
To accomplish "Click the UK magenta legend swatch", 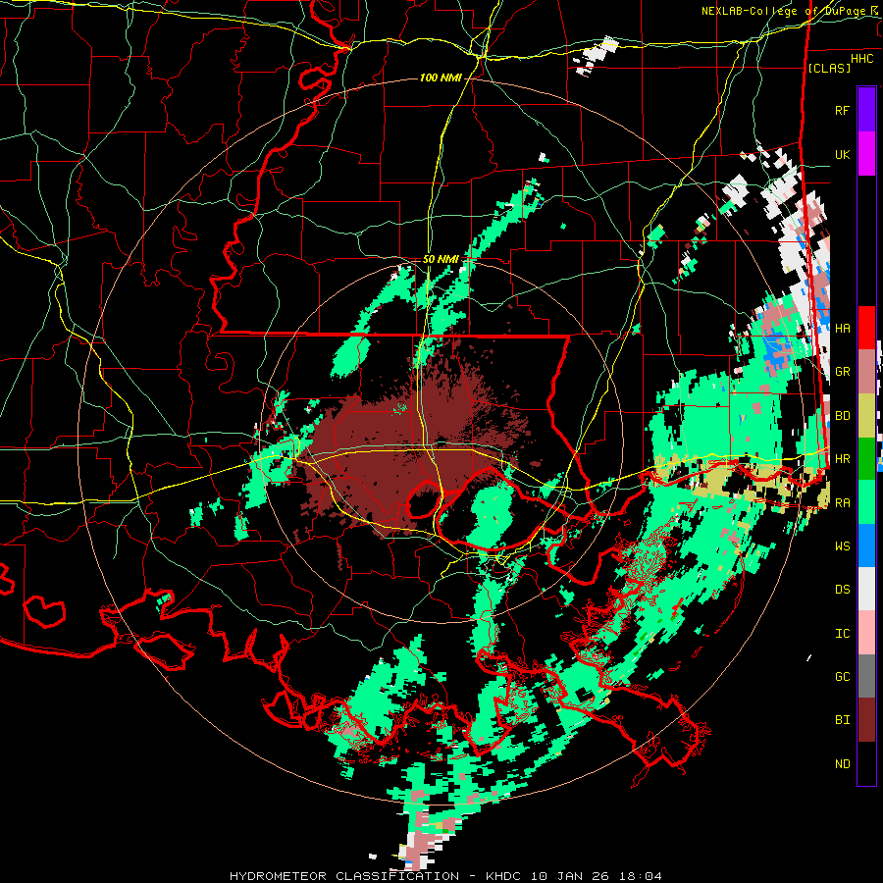I will pos(866,154).
